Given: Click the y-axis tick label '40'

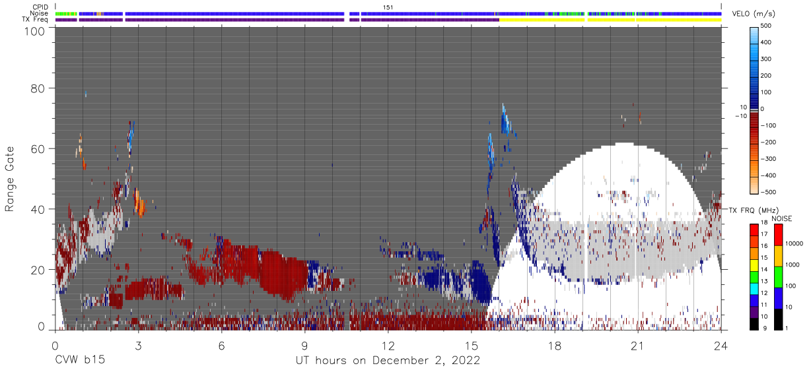Looking at the screenshot, I should pos(38,209).
